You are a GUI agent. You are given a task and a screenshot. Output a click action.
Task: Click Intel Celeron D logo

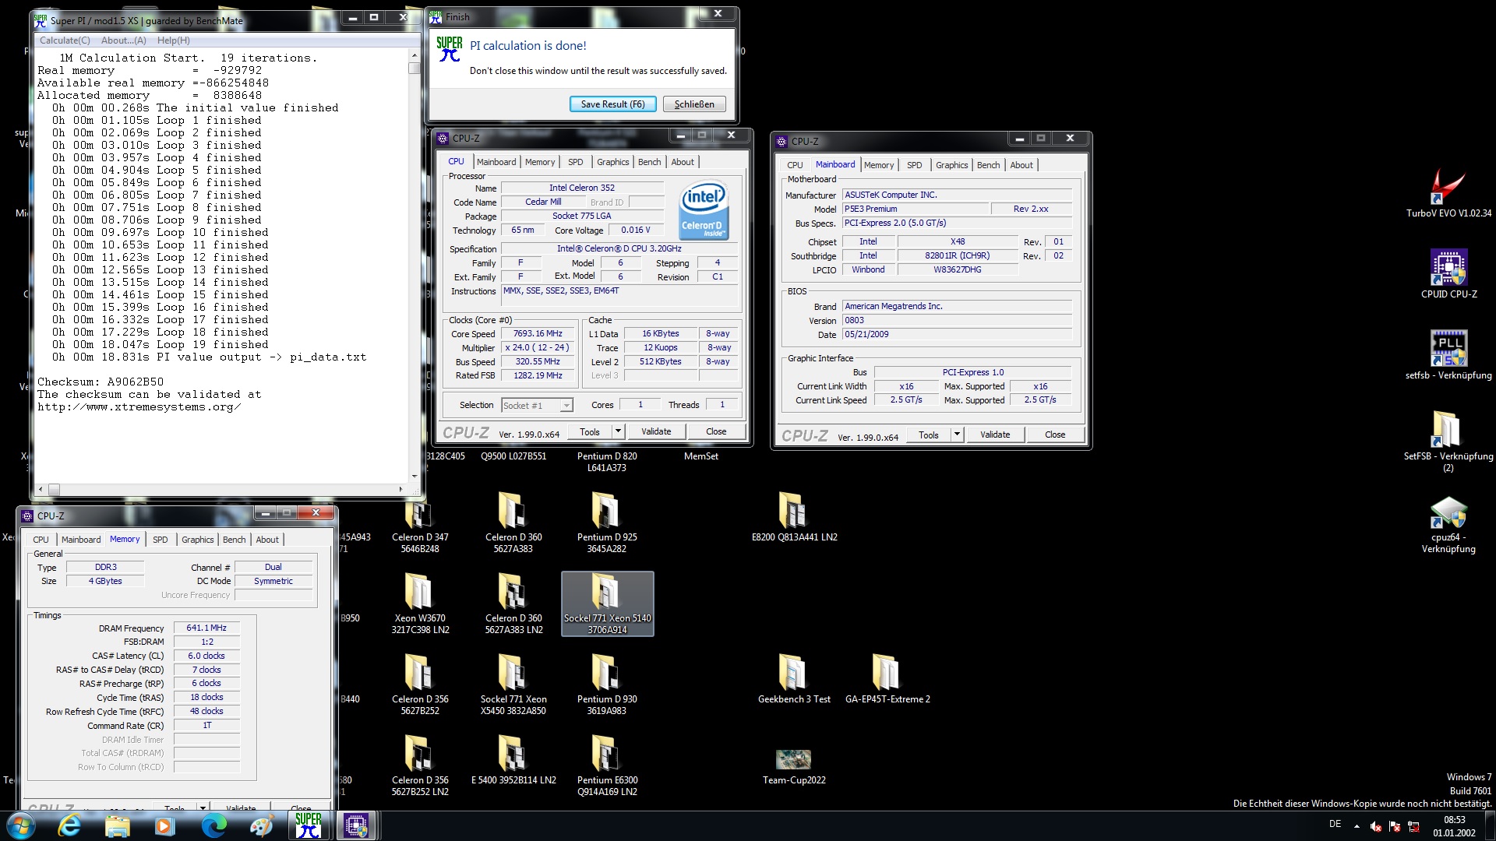point(704,210)
